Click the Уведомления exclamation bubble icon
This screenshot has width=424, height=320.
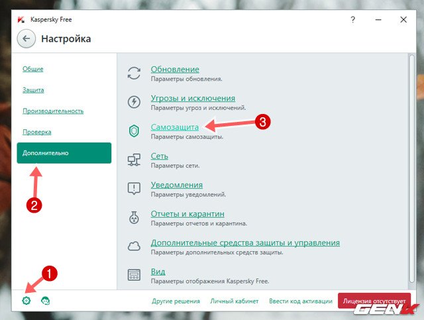point(134,189)
